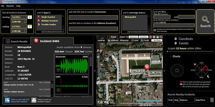This screenshot has width=215, height=107.
Task: Adjust the starting time 12:00 AM spinner
Action: click(x=25, y=21)
